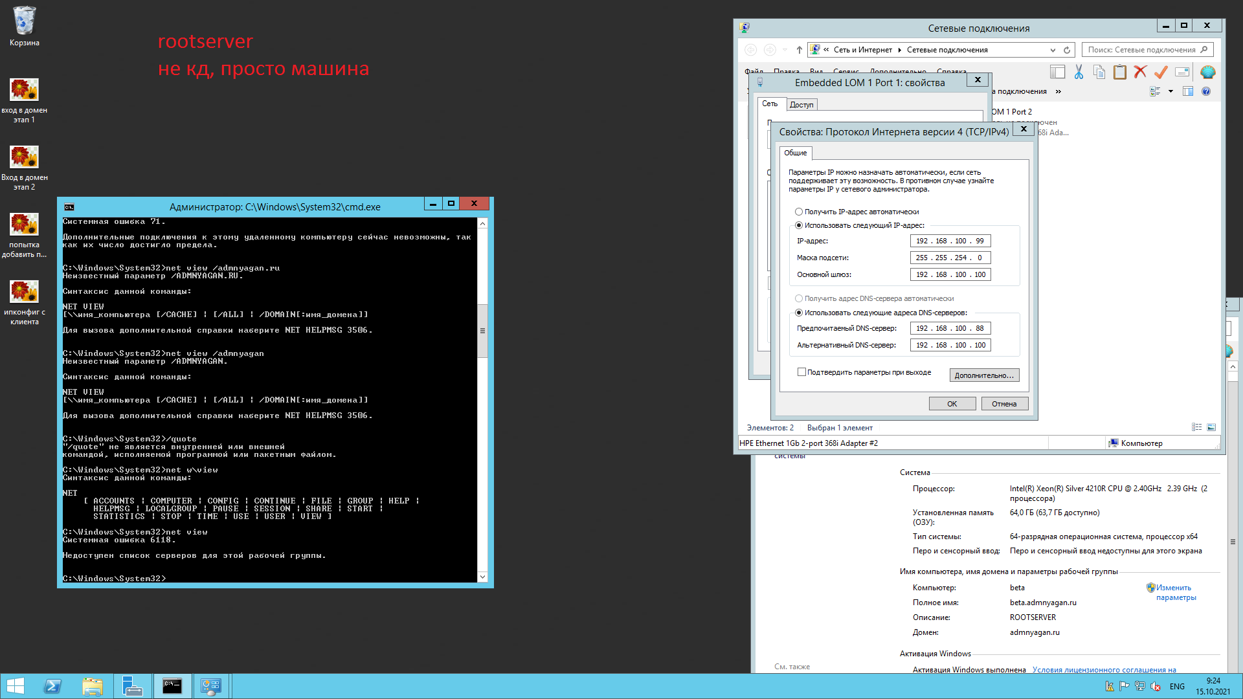This screenshot has width=1243, height=699.
Task: Switch to details view icon in status bar
Action: coord(1196,427)
